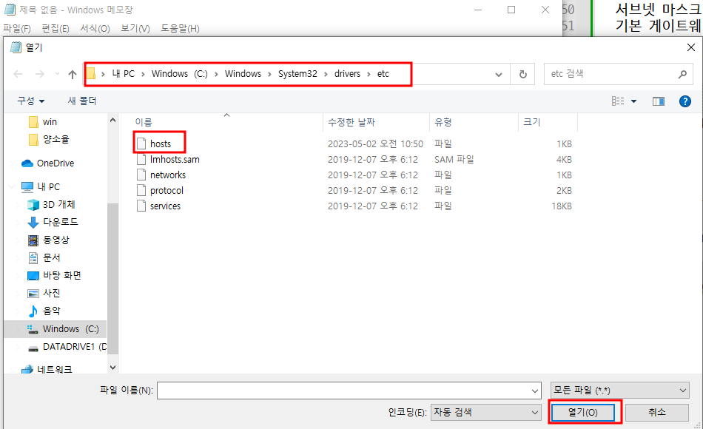The height and width of the screenshot is (429, 703).
Task: Open the 다운로드 folder
Action: click(60, 222)
